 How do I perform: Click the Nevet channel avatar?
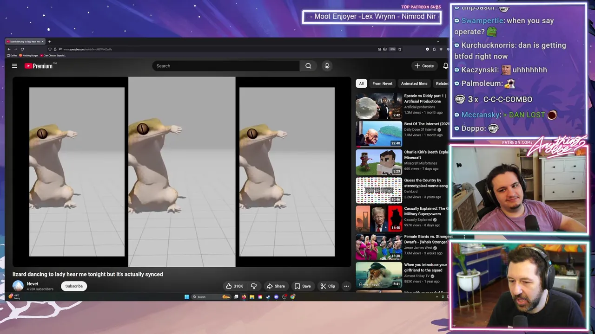pos(18,286)
